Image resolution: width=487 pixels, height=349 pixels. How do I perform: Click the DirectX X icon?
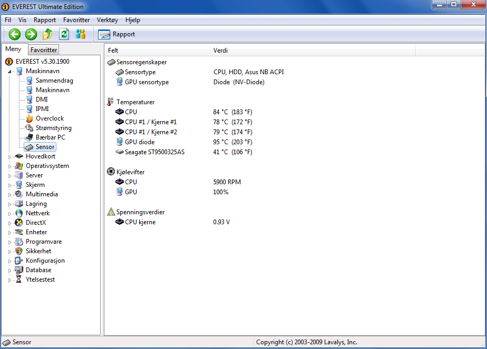tap(19, 223)
